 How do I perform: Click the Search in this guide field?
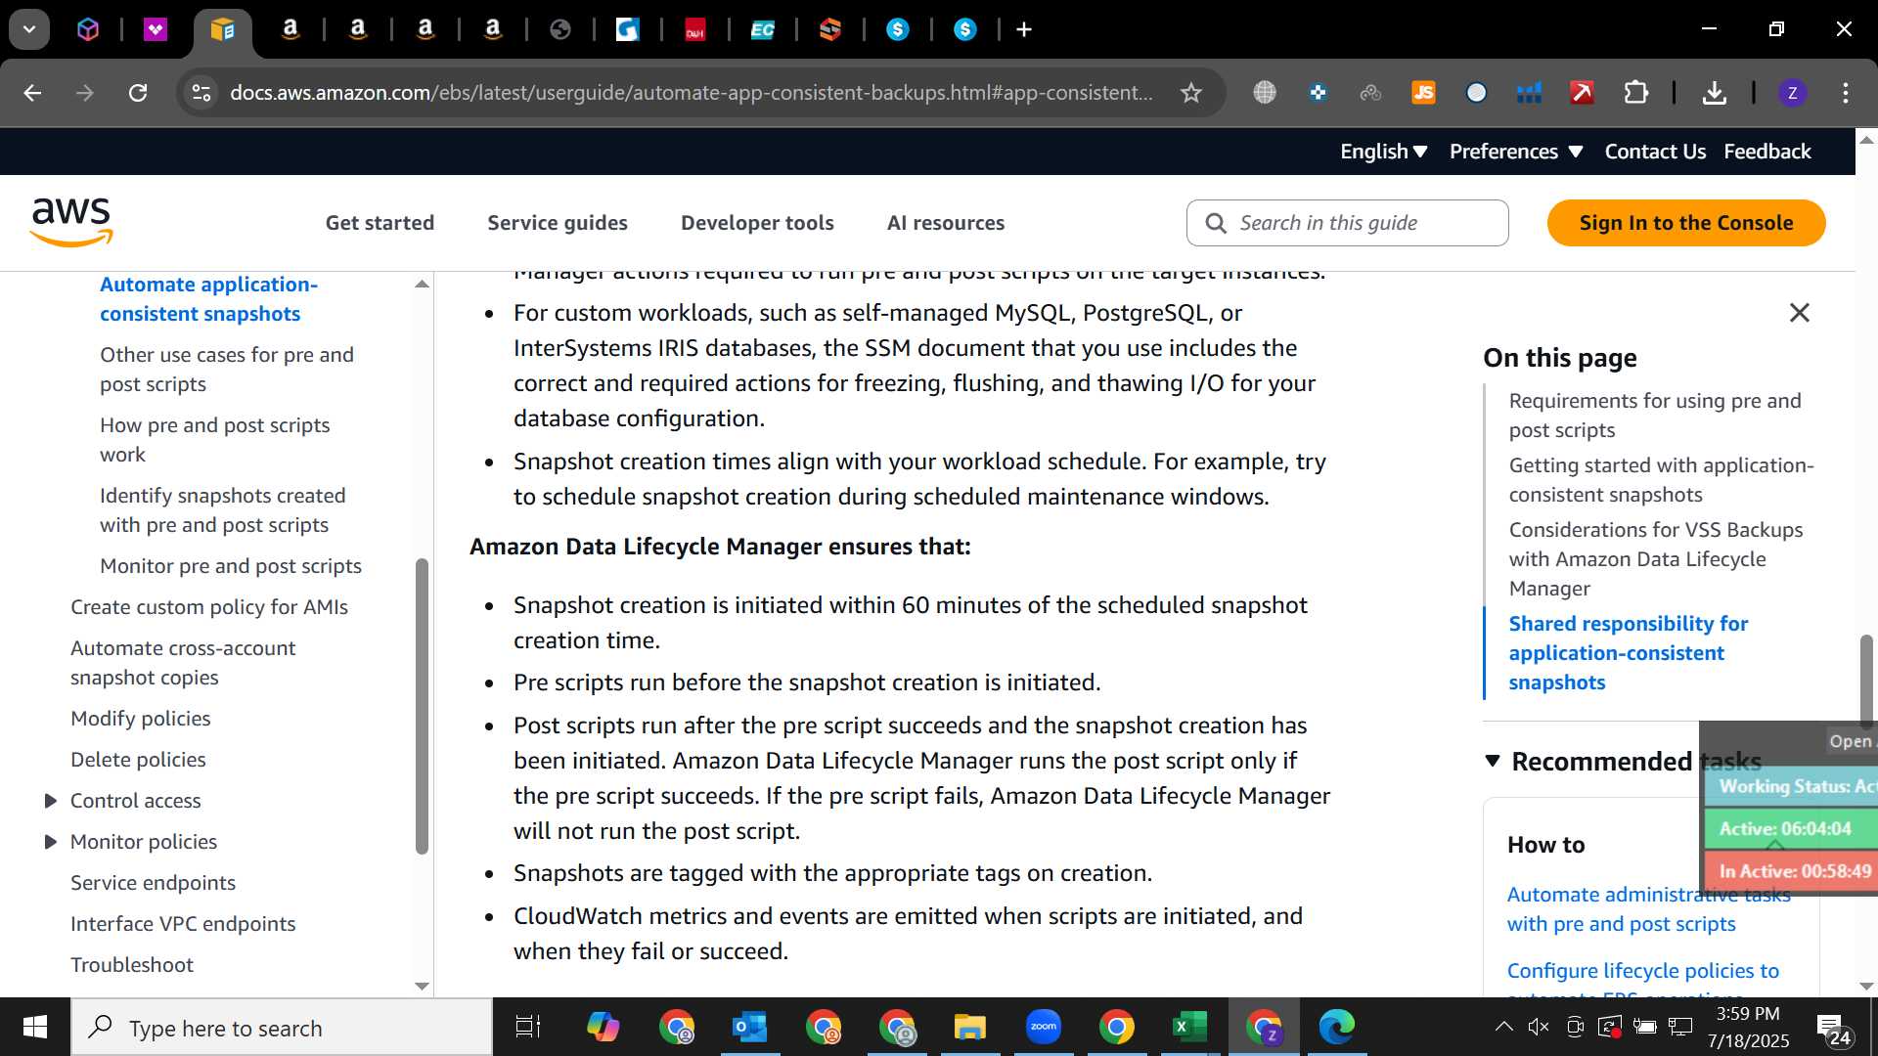pyautogui.click(x=1347, y=223)
